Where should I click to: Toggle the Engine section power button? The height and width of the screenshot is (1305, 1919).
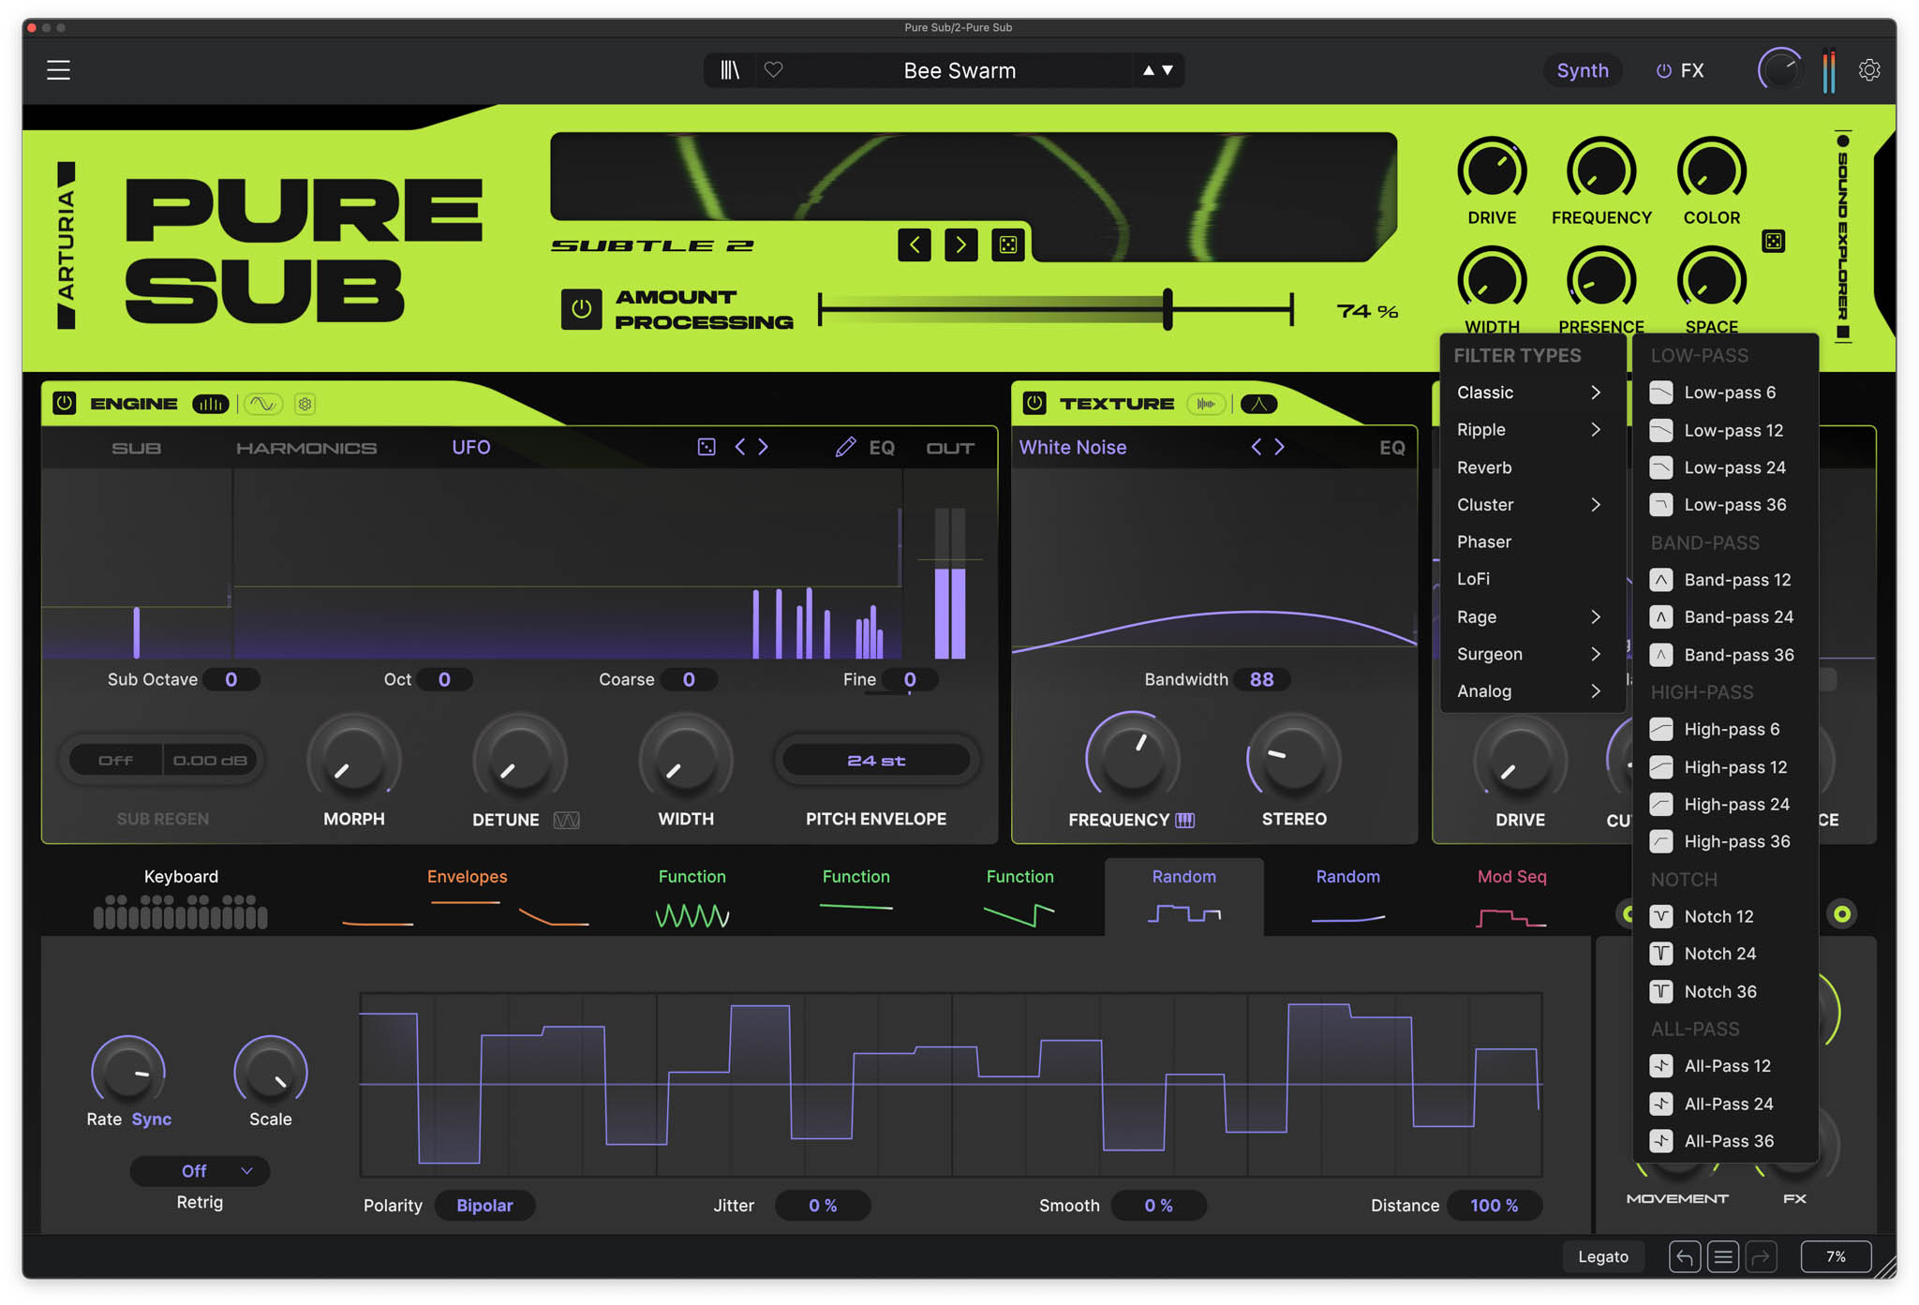pos(64,404)
